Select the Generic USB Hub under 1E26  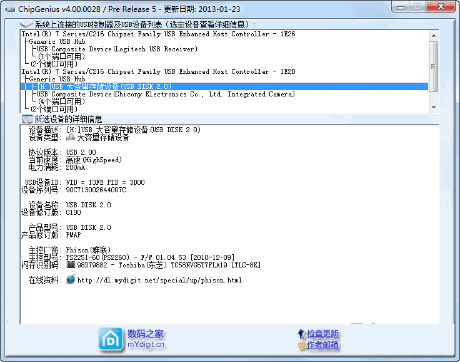[57, 42]
